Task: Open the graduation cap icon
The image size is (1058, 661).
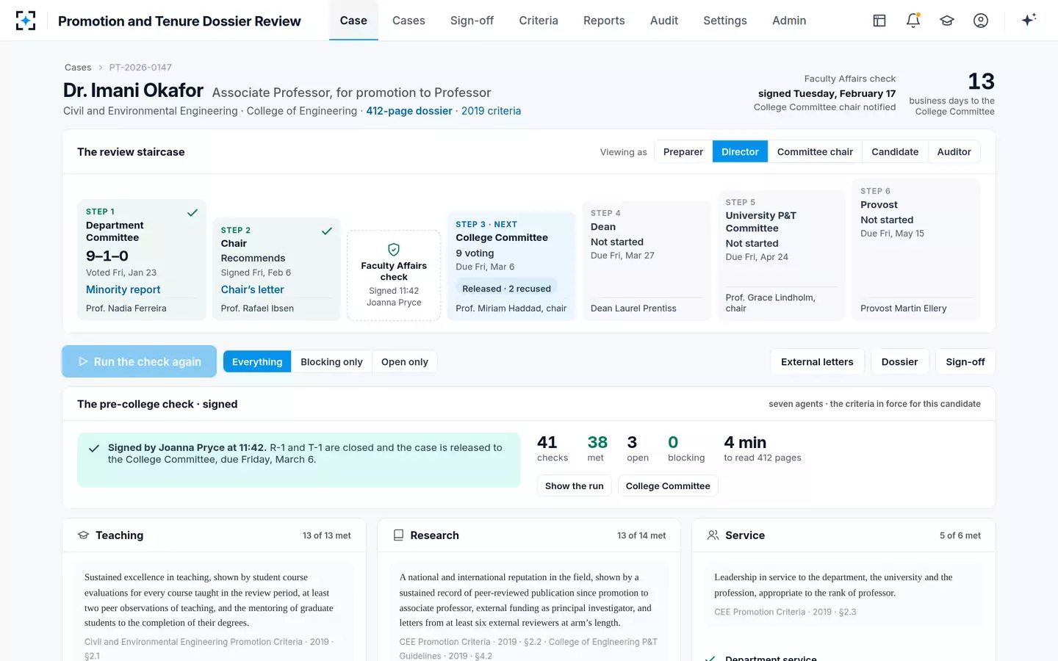Action: point(947,21)
